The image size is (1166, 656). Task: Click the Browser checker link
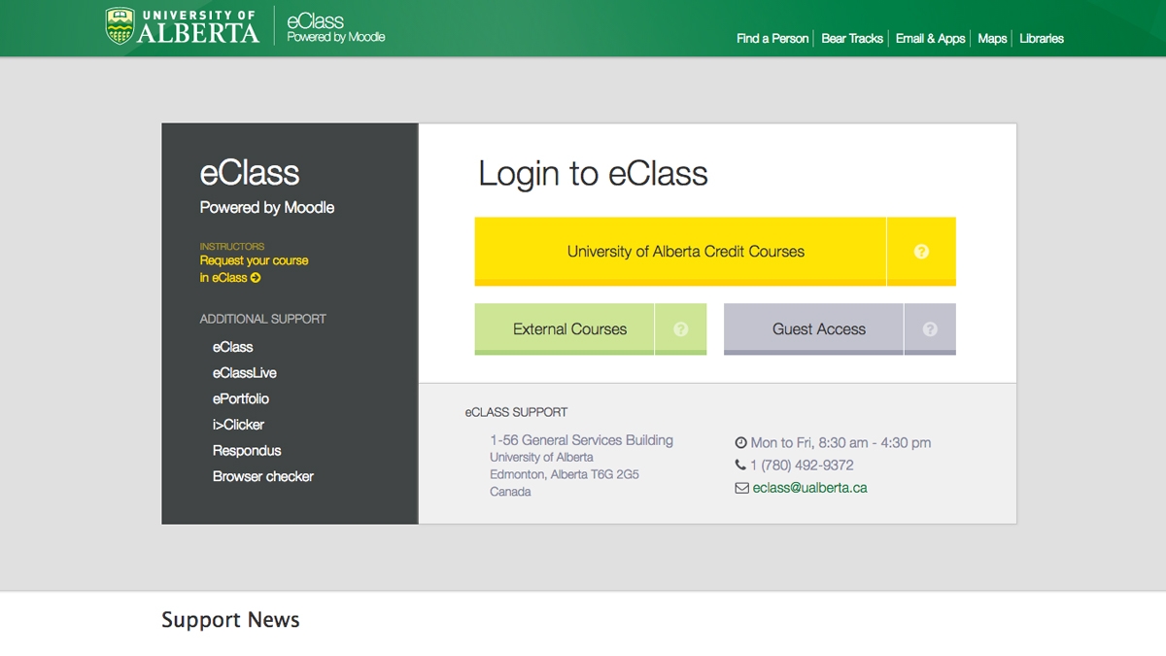(x=264, y=476)
